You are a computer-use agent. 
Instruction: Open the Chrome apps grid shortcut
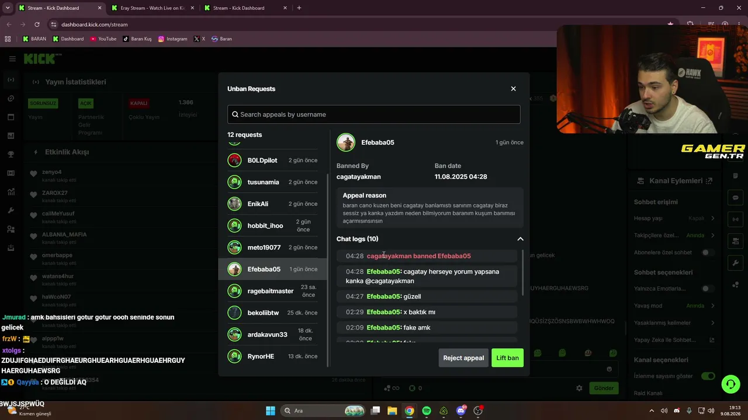(x=8, y=39)
